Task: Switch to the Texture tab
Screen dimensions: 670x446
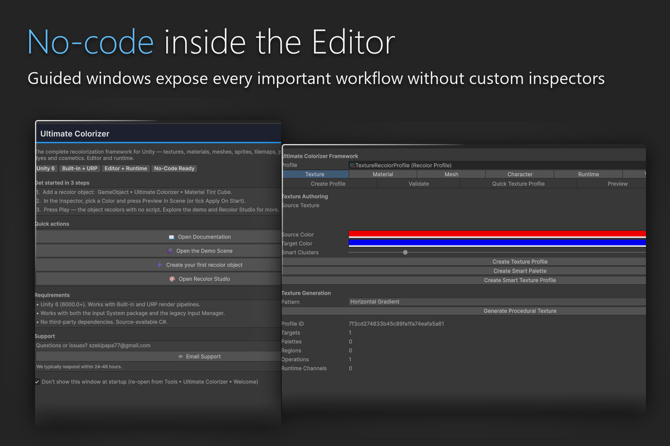Action: click(315, 174)
